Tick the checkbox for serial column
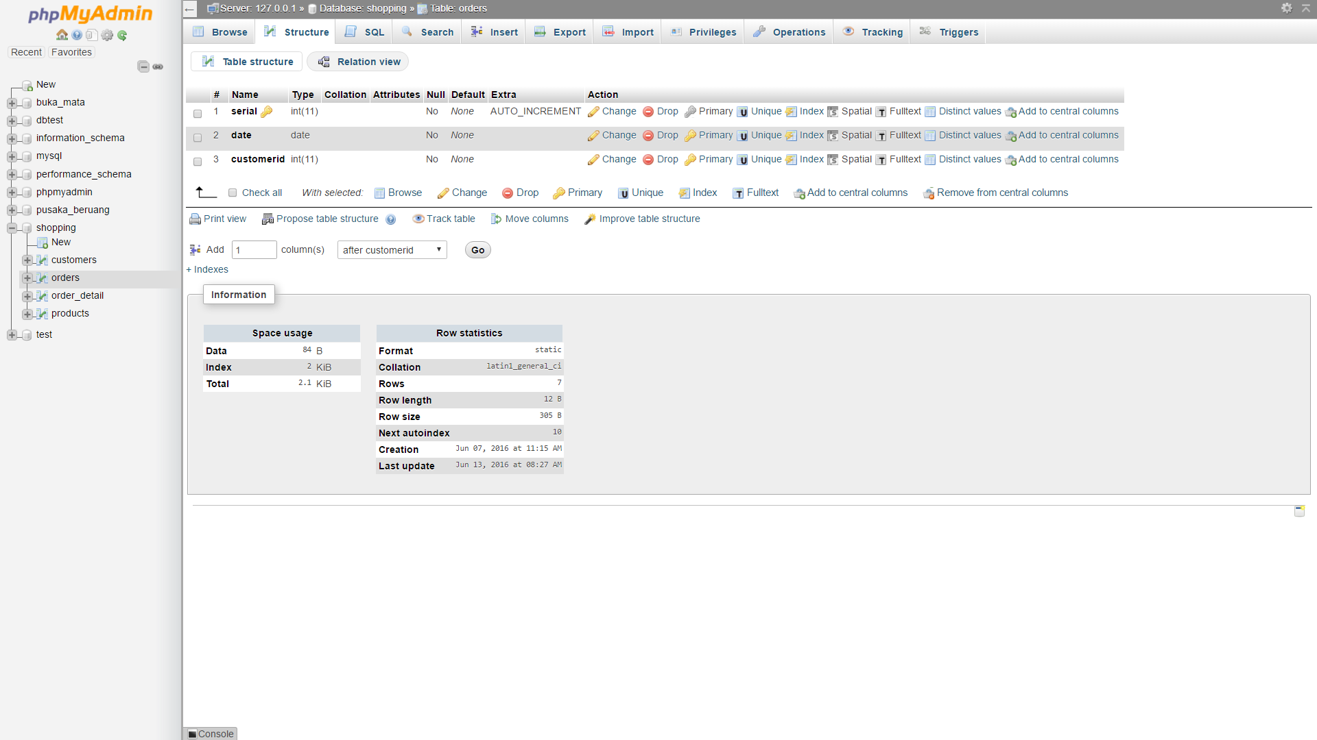Viewport: 1317px width, 740px height. [x=198, y=114]
